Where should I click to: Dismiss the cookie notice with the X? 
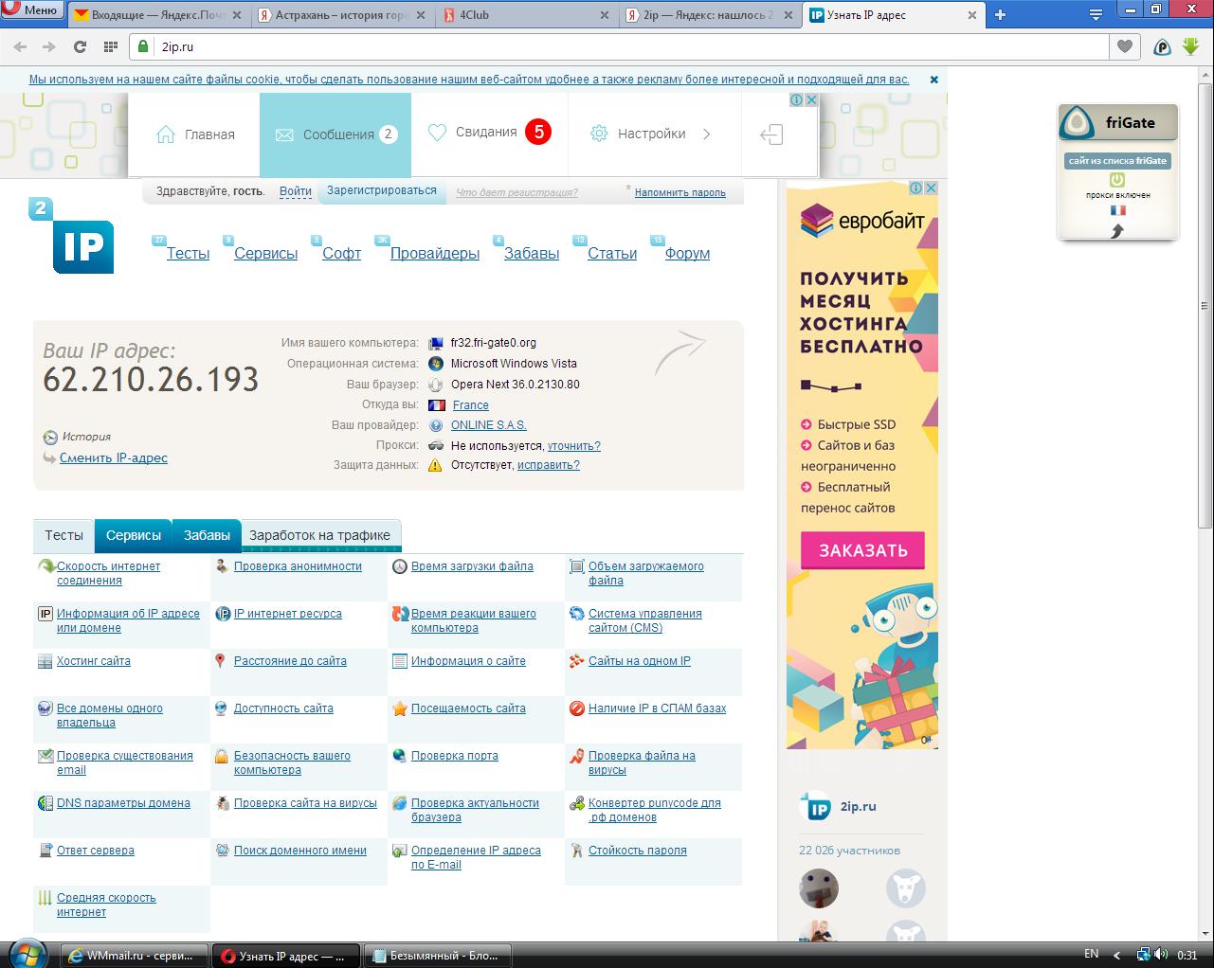(933, 80)
